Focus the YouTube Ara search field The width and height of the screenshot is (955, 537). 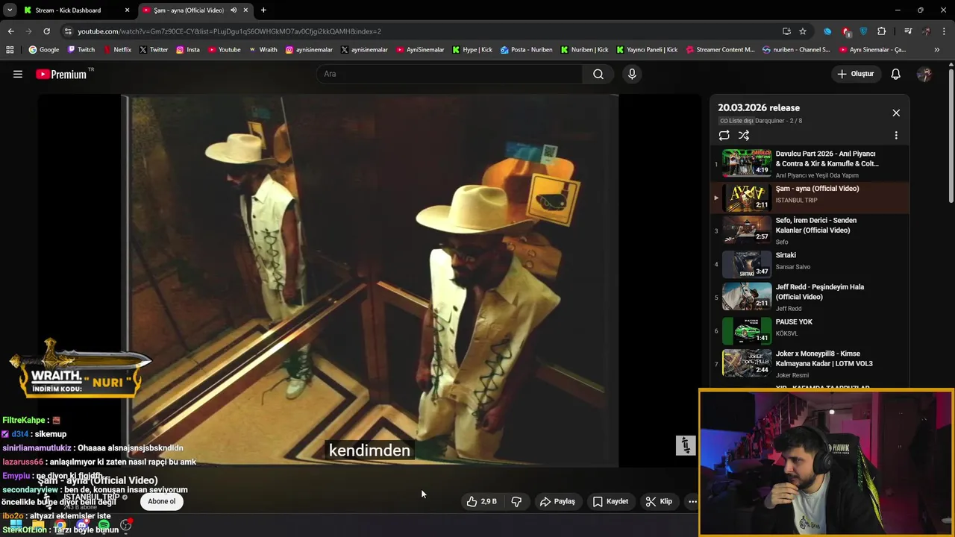pyautogui.click(x=449, y=74)
